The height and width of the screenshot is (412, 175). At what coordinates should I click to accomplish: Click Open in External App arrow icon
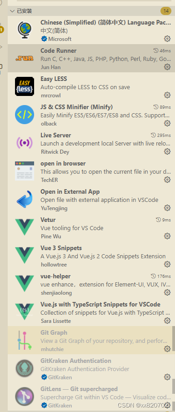click(x=25, y=199)
